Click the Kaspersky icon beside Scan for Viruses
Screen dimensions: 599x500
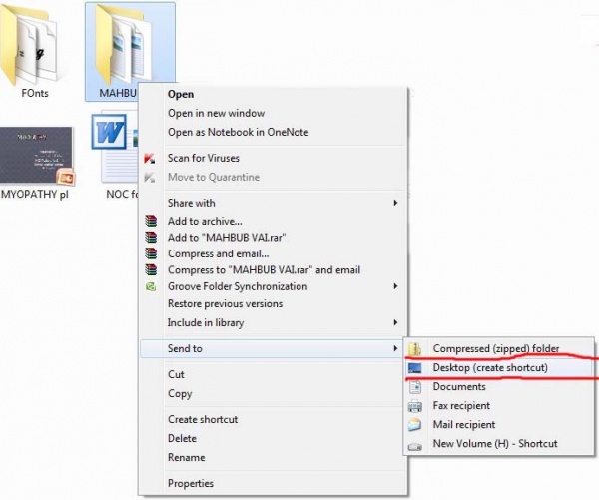pyautogui.click(x=150, y=158)
